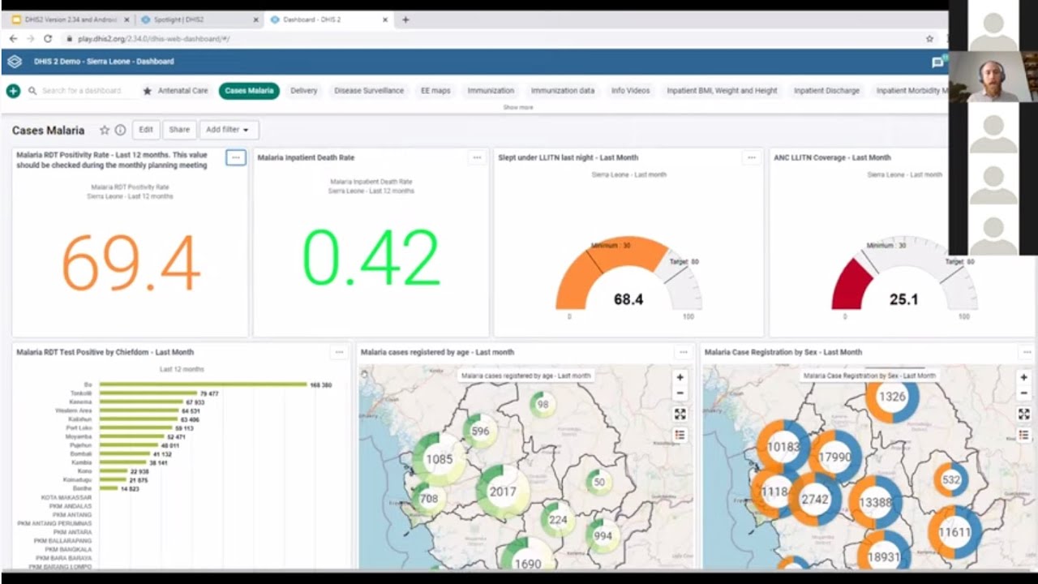Click the Share dashboard button
The image size is (1038, 584).
[179, 130]
